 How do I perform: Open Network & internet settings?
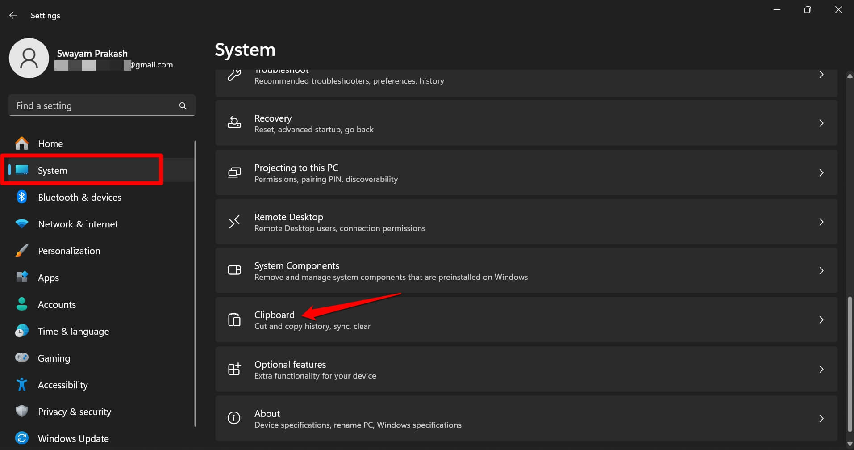78,224
